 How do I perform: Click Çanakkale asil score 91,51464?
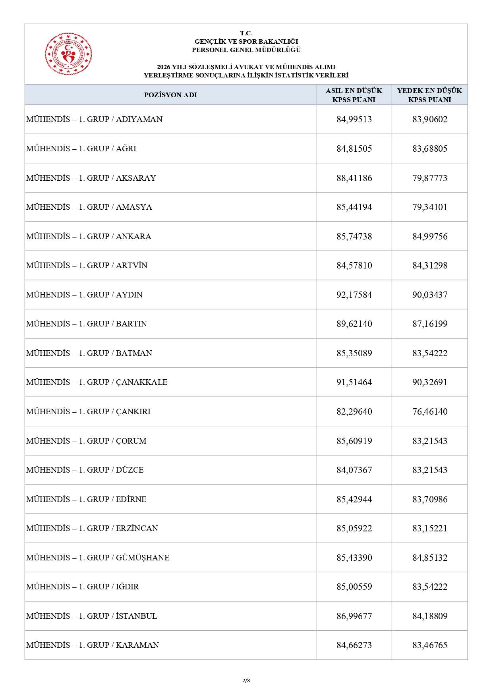click(354, 382)
